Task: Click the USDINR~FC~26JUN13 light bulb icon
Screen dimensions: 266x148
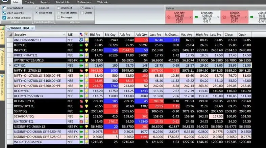Action: pos(87,126)
